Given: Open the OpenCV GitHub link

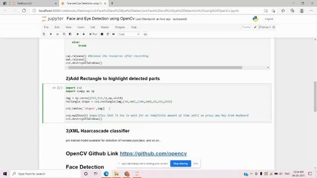Looking at the screenshot, I should [x=153, y=154].
